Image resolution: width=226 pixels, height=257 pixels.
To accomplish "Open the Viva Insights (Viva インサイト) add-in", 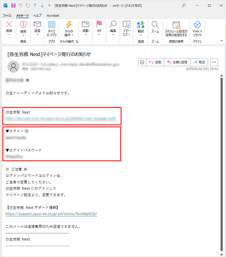I will (197, 25).
